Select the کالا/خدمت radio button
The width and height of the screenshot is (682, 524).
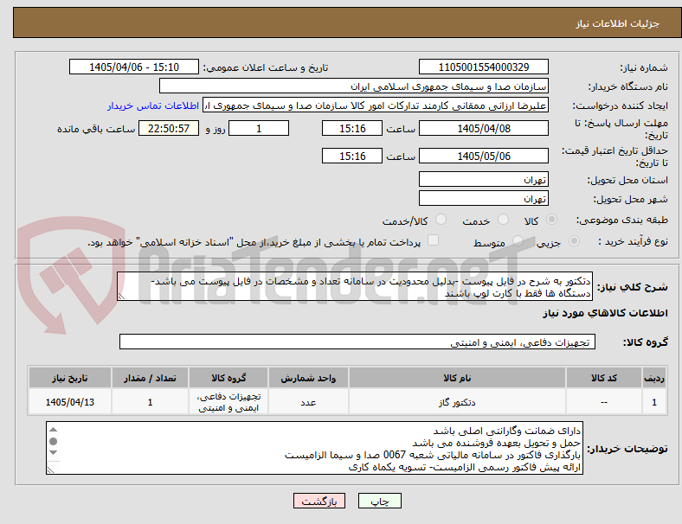click(441, 220)
